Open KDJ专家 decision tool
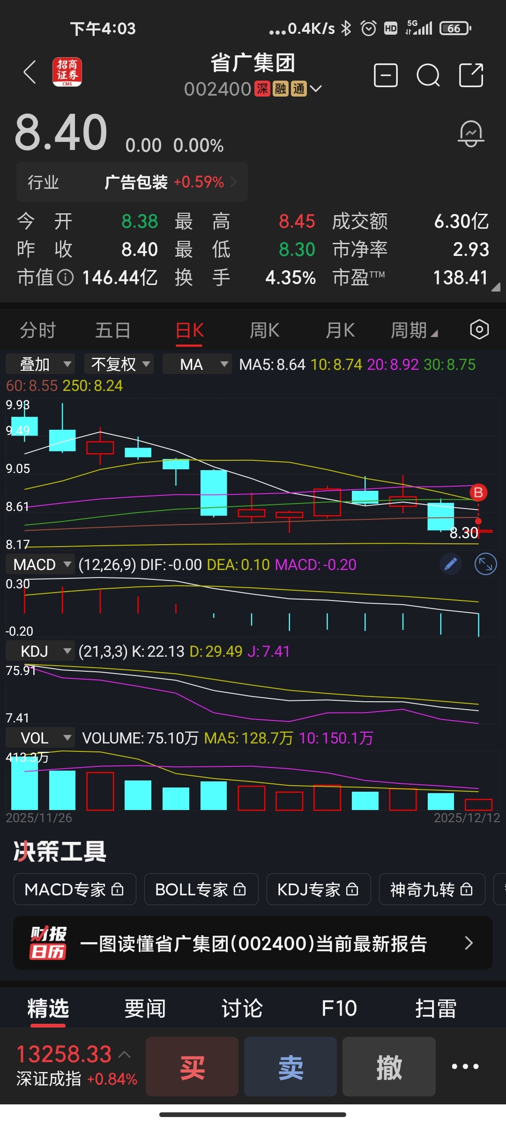The width and height of the screenshot is (506, 1125). 319,889
